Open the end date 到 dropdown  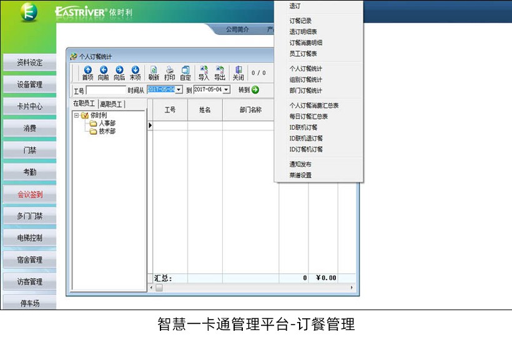226,90
